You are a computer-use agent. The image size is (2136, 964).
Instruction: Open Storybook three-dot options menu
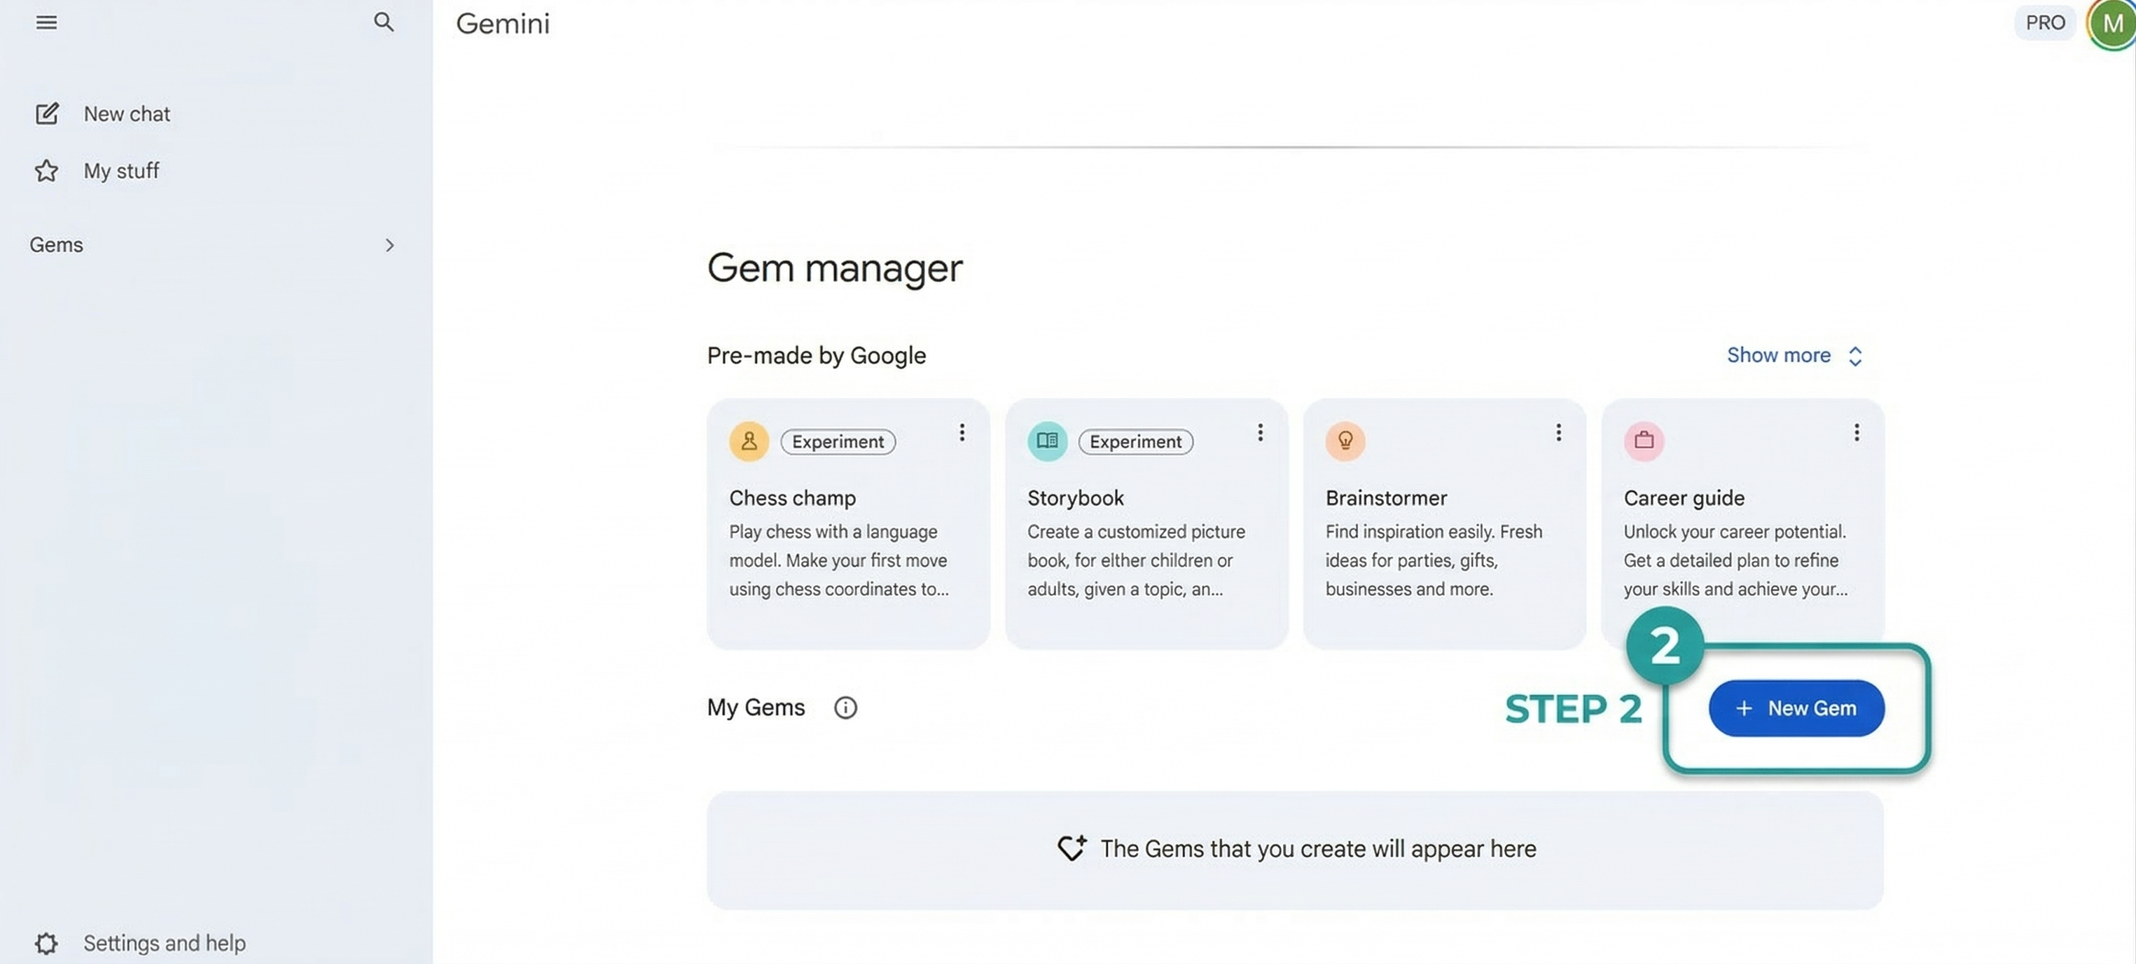coord(1260,432)
